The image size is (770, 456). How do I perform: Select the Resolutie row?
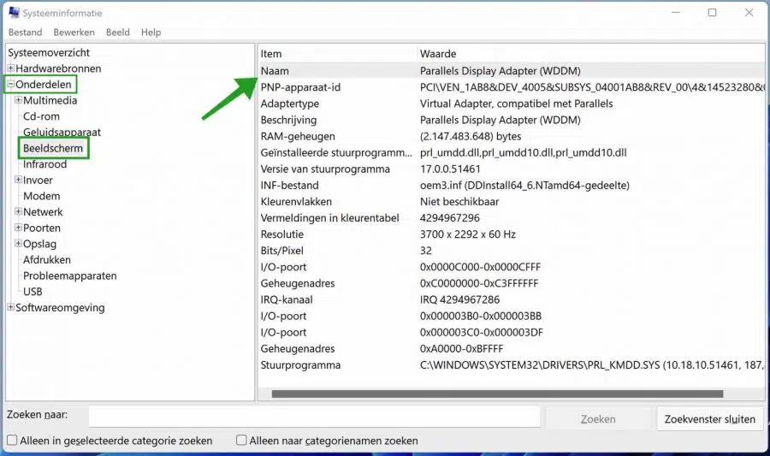pyautogui.click(x=512, y=234)
